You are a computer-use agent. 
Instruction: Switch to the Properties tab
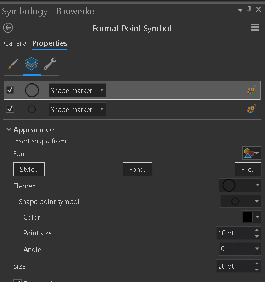click(50, 43)
